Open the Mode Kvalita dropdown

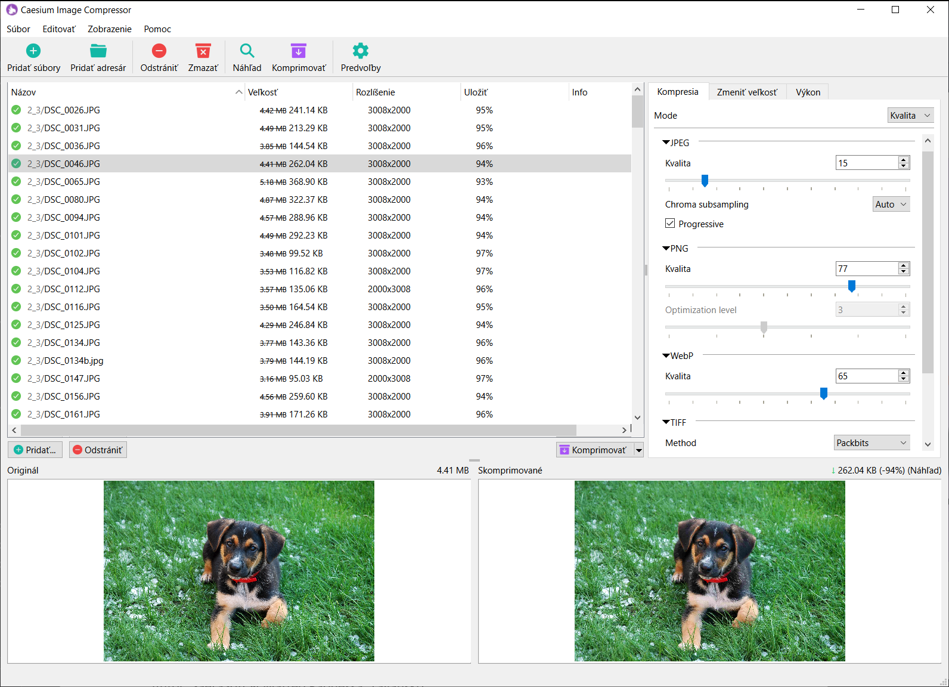point(910,116)
